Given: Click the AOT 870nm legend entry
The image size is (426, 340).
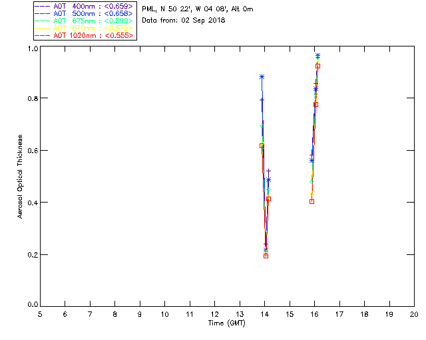Looking at the screenshot, I should click(84, 28).
